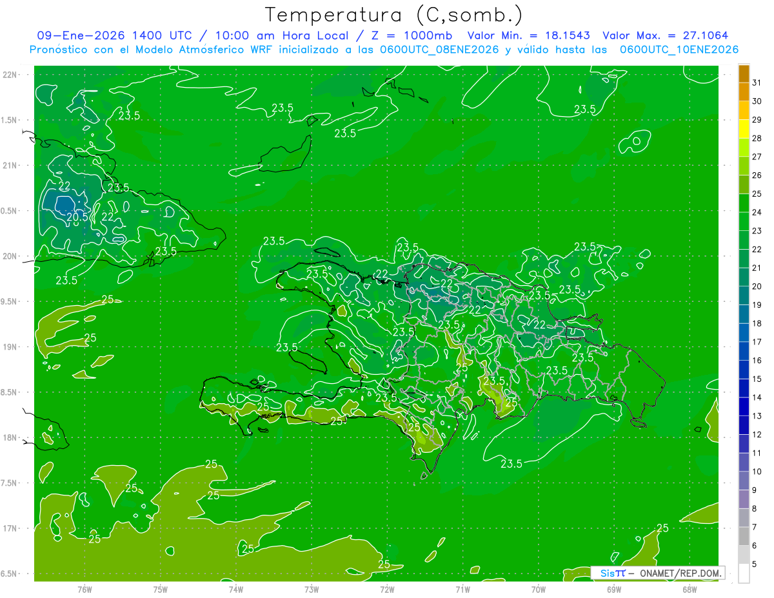Click the color scale label '26'
Image resolution: width=774 pixels, height=598 pixels.
pos(757,175)
